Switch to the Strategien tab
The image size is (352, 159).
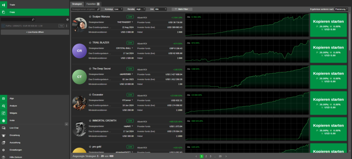coord(77,4)
